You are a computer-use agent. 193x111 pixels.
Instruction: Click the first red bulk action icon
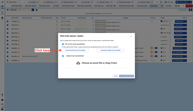[x=20, y=10]
